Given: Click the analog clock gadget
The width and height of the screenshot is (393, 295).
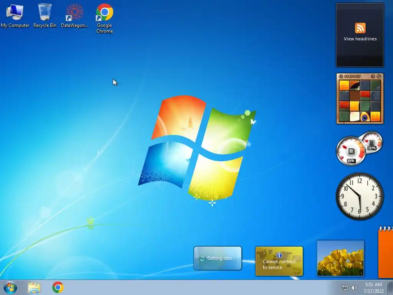Looking at the screenshot, I should pyautogui.click(x=360, y=196).
